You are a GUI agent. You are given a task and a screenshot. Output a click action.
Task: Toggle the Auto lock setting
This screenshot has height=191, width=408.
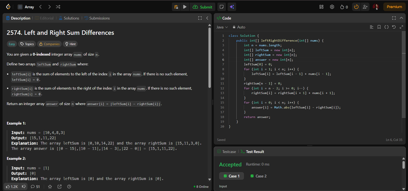[239, 27]
